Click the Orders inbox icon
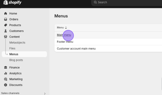This screenshot has width=162, height=95. (x=6, y=19)
